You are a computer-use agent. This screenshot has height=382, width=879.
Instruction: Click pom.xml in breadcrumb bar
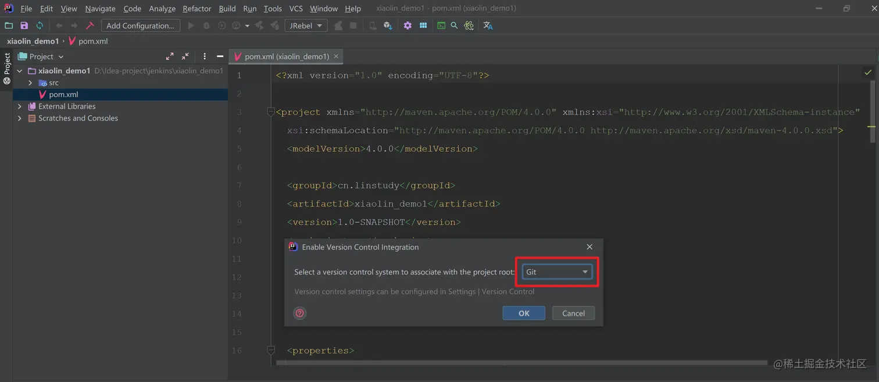(x=88, y=41)
